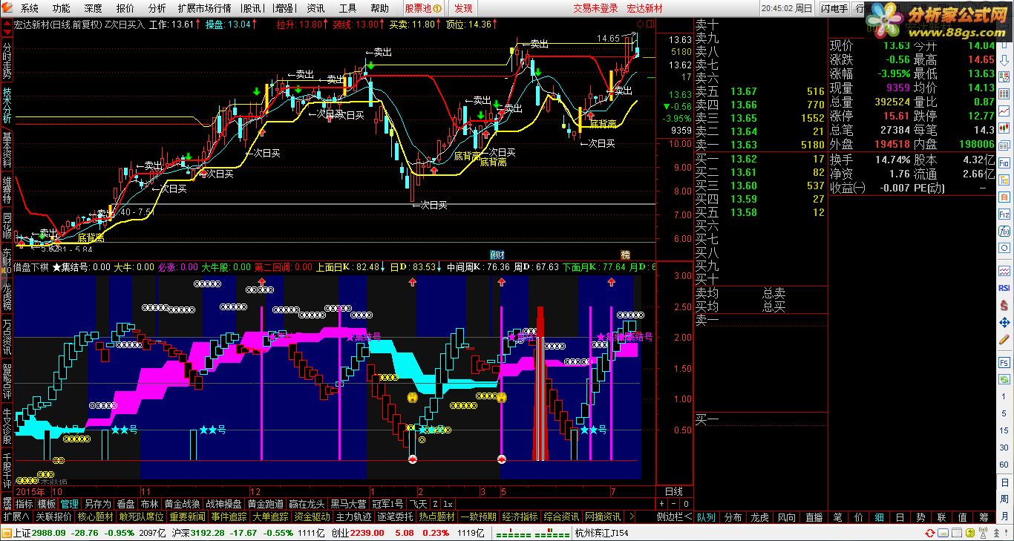Open the 功能 menu
Viewport: 1014px width, 541px height.
pos(62,8)
